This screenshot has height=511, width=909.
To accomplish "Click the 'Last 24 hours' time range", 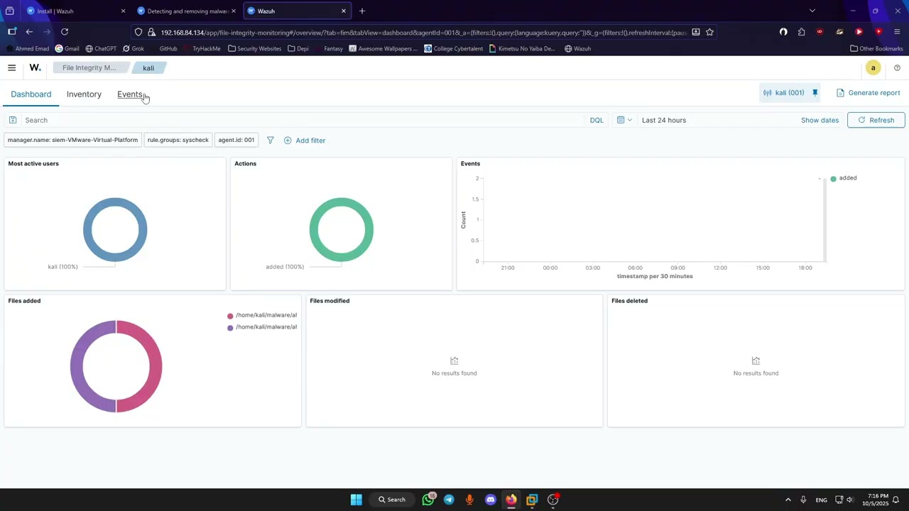I will pos(664,120).
